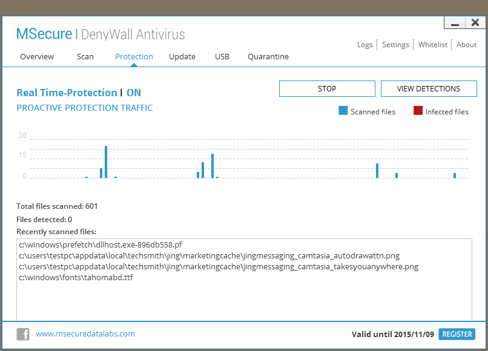Open the Facebook icon in footer
The height and width of the screenshot is (351, 488).
pyautogui.click(x=23, y=334)
